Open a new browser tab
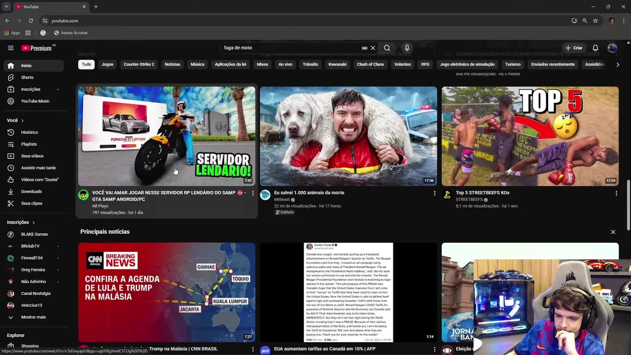This screenshot has width=631, height=355. (96, 6)
